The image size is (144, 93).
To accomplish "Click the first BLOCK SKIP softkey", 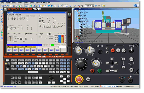I will 10,50.
